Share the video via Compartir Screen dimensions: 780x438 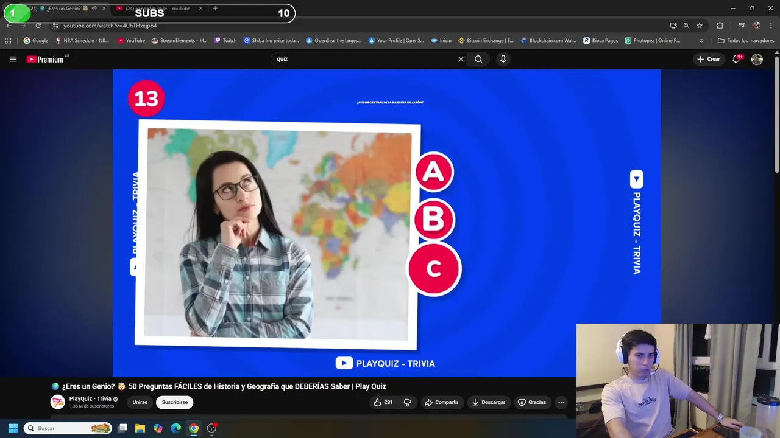point(441,402)
